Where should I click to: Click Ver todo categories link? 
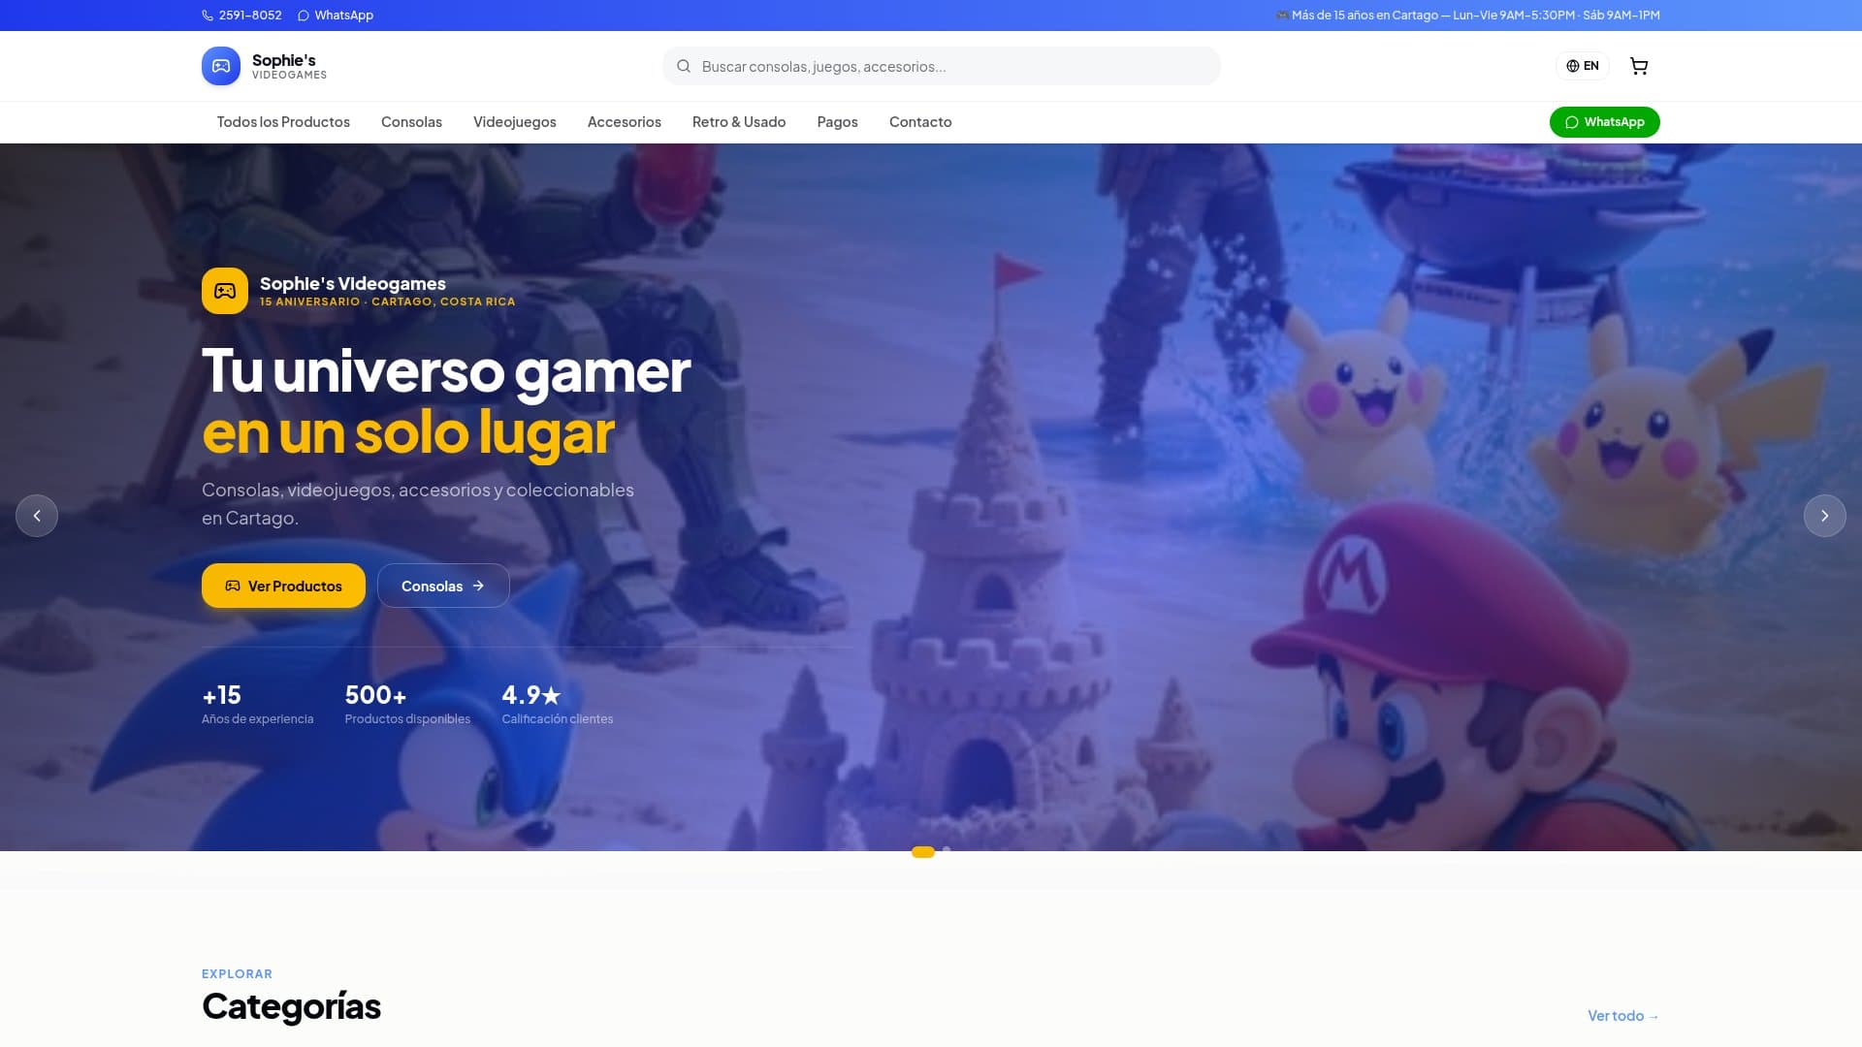click(x=1623, y=1016)
